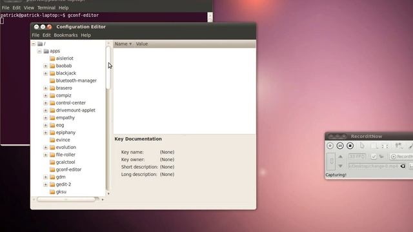This screenshot has width=413, height=232.
Task: Toggle the checkbox next to FPS field
Action: pyautogui.click(x=374, y=157)
